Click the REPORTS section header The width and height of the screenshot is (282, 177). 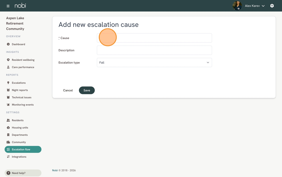[12, 75]
